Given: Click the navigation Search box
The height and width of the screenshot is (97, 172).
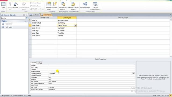Looking at the screenshot, I should (13, 18).
